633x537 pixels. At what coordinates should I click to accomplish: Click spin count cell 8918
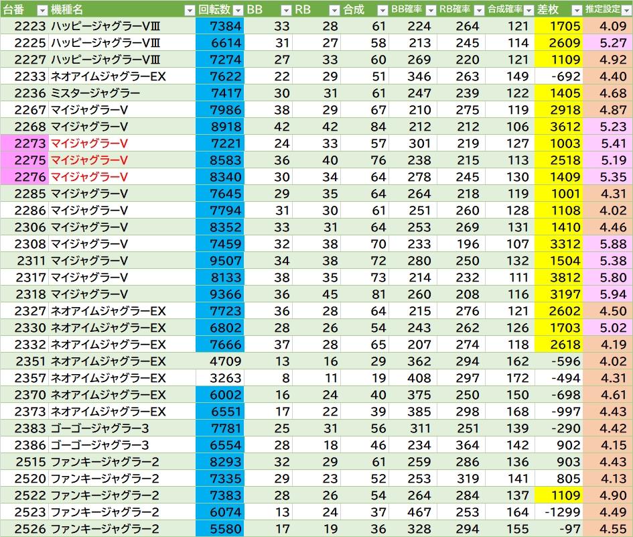click(x=220, y=127)
